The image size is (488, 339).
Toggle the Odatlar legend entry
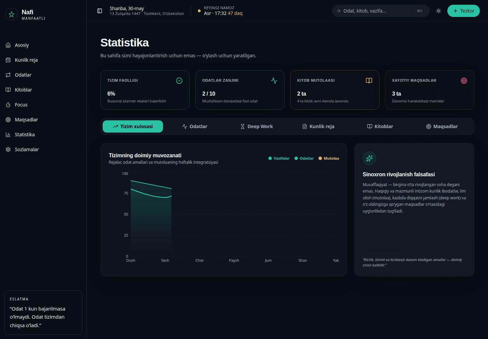(x=304, y=158)
